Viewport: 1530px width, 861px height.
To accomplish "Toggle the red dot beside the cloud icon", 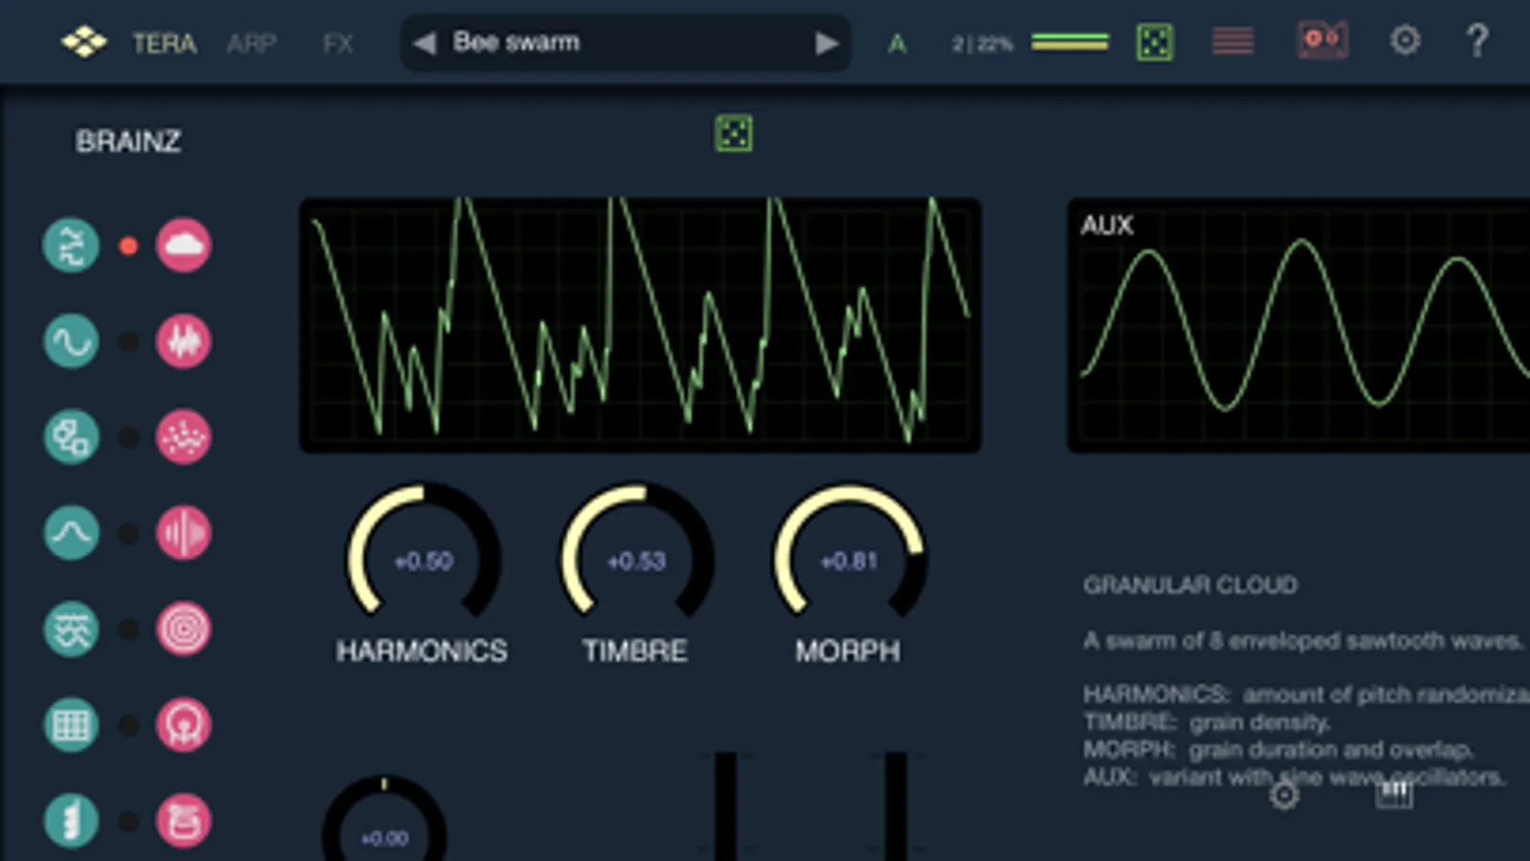I will click(128, 246).
